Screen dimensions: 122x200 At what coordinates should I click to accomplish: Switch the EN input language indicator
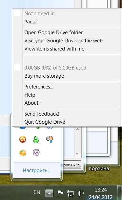37,192
